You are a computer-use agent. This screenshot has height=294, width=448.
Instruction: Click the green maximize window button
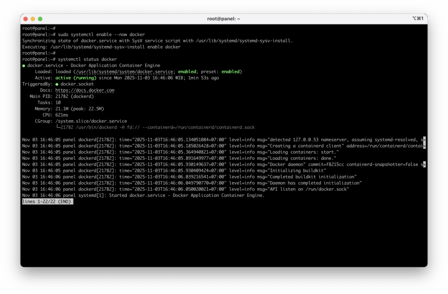40,19
